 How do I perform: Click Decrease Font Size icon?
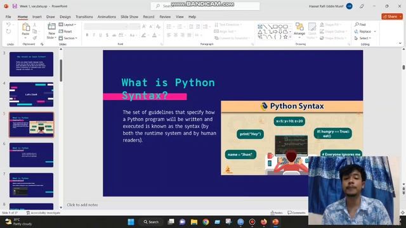coord(151,27)
